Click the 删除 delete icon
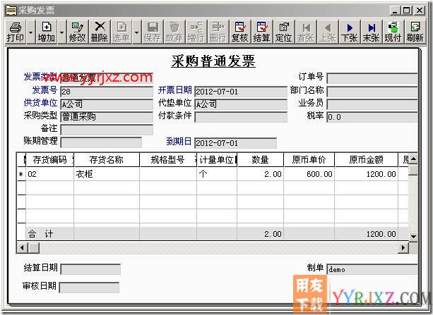The width and height of the screenshot is (433, 315). point(100,32)
